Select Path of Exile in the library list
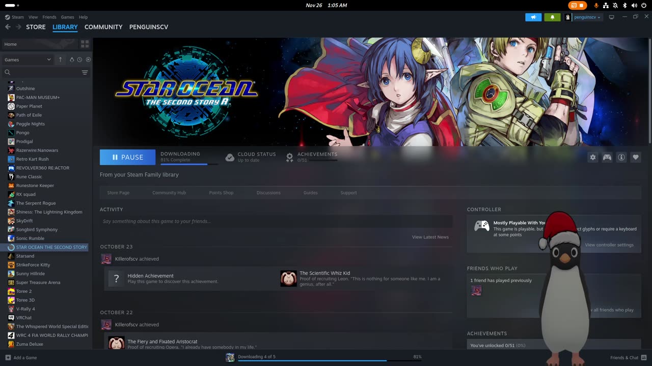Image resolution: width=652 pixels, height=366 pixels. click(x=29, y=115)
